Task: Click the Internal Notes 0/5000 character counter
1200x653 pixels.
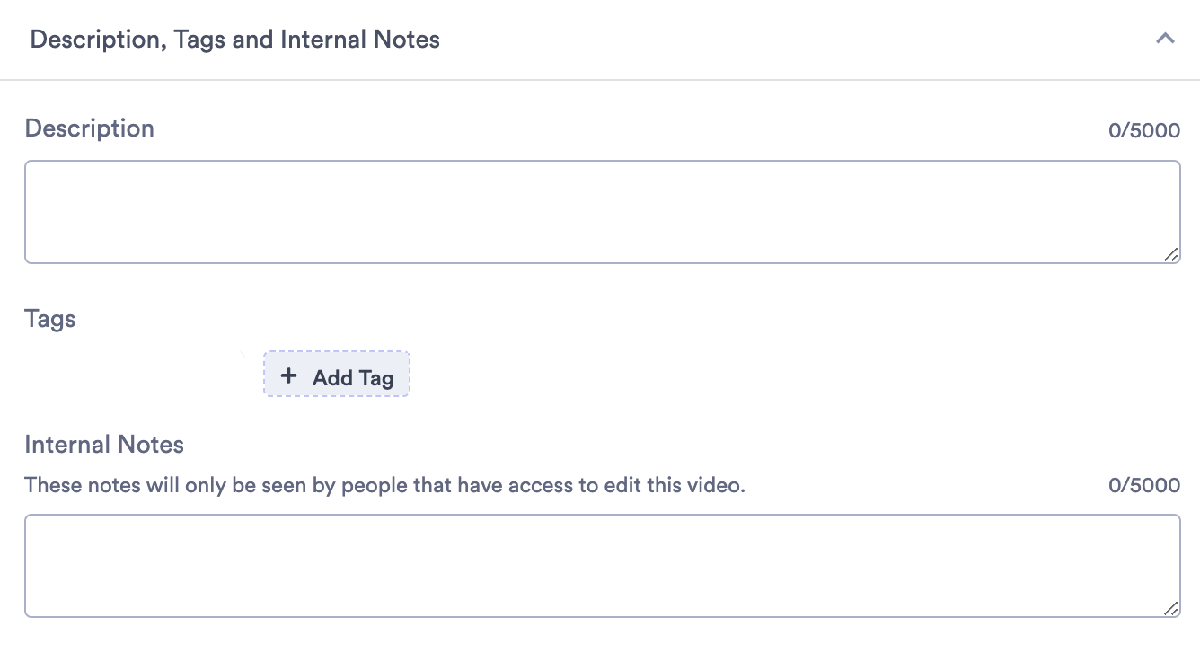Action: 1144,486
